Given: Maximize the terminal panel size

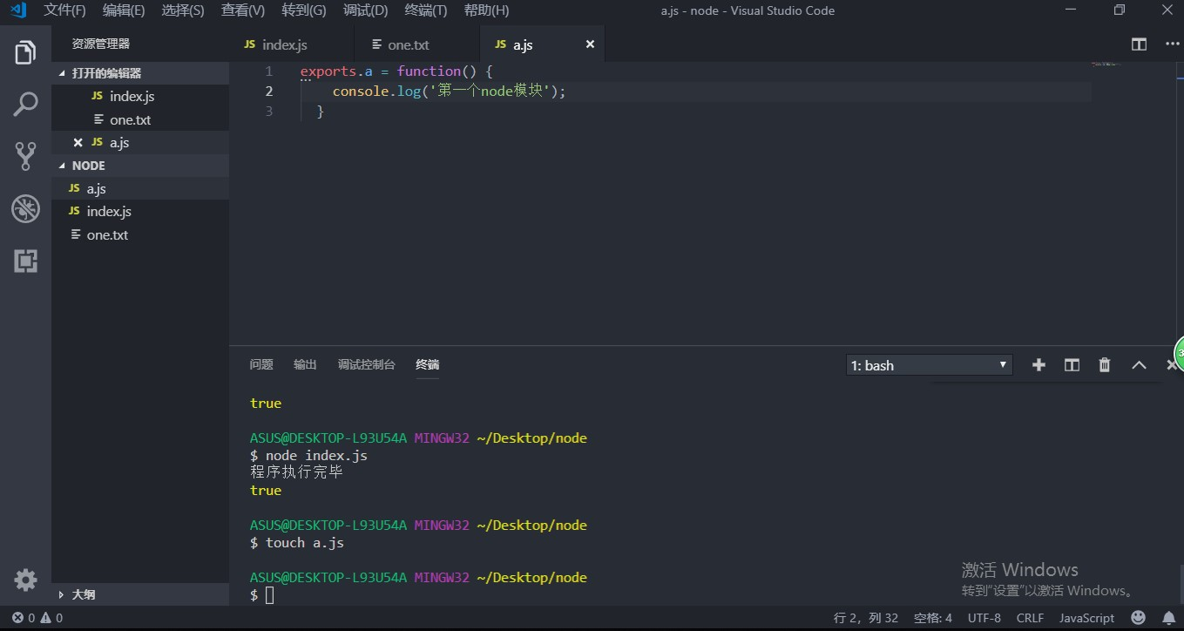Looking at the screenshot, I should click(x=1139, y=365).
